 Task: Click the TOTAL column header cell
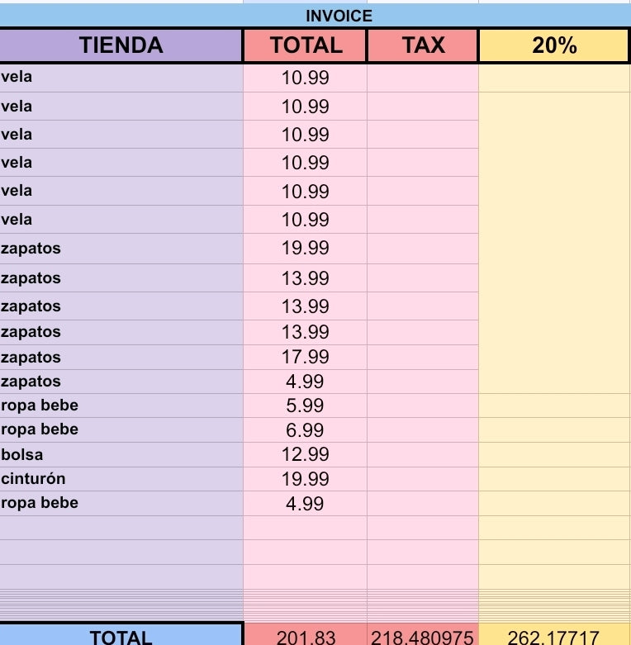[306, 45]
